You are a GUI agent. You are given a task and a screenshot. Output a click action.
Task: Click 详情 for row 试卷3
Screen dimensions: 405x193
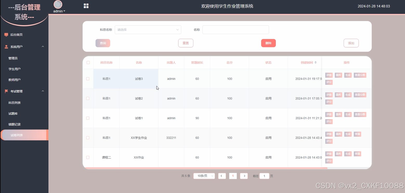tap(329, 75)
